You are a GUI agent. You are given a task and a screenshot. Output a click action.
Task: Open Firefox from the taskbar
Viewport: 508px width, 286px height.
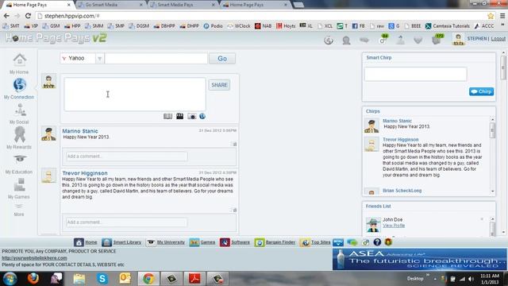[33, 279]
